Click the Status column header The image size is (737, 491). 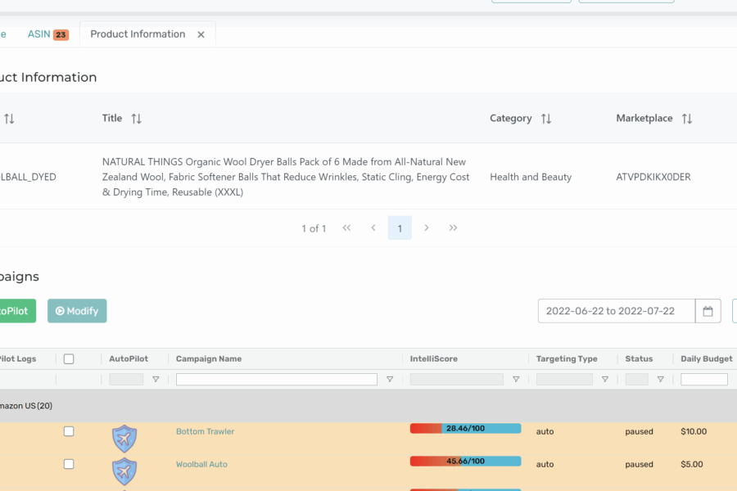click(639, 359)
